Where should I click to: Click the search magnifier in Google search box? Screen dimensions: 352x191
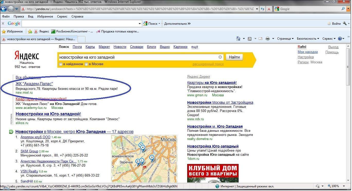pos(343,9)
